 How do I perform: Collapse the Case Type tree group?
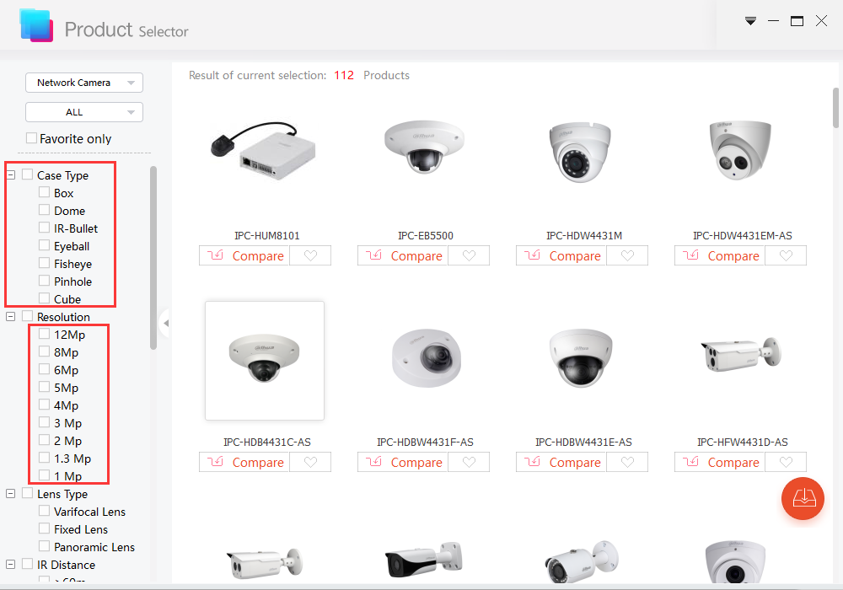(x=10, y=174)
